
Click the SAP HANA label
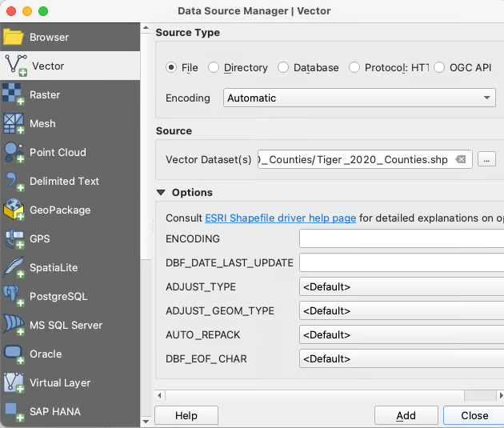tap(55, 412)
